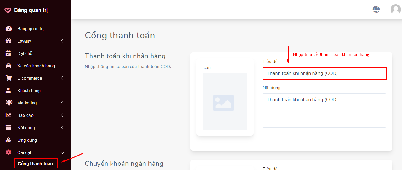Expand the Marketing submenu chevron
This screenshot has height=170, width=402.
click(62, 103)
